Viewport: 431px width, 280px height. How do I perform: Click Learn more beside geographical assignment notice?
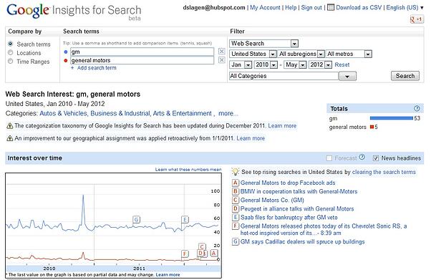pos(251,138)
